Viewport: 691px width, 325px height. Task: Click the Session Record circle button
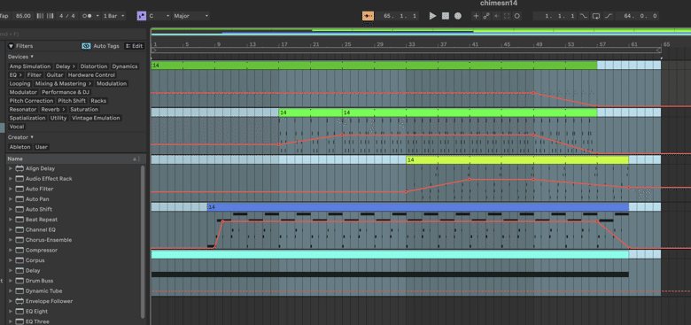pyautogui.click(x=517, y=16)
